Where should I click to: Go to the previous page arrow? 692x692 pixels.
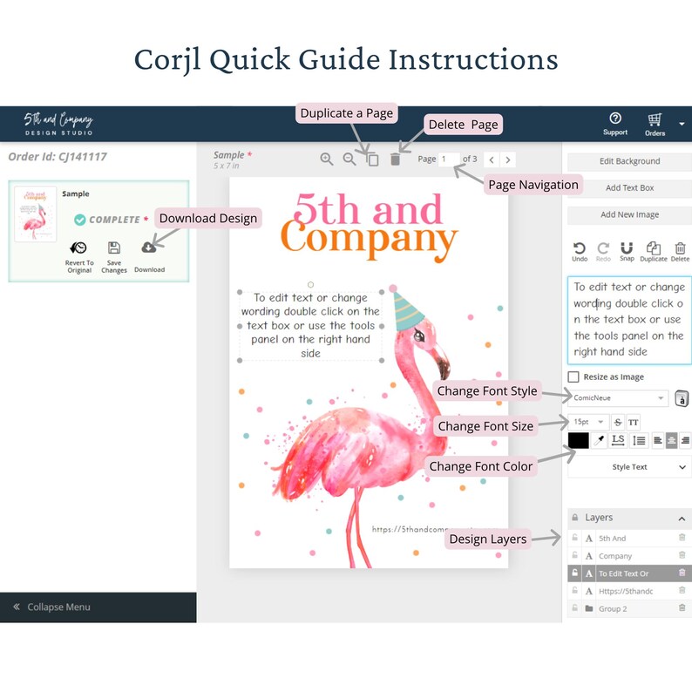point(492,159)
